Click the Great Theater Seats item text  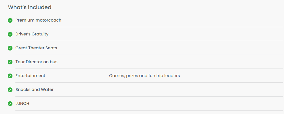pos(36,48)
